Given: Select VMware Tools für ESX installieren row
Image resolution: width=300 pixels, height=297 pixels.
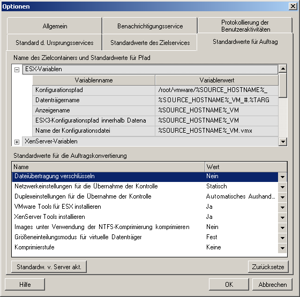Looking at the screenshot, I should click(x=145, y=207).
